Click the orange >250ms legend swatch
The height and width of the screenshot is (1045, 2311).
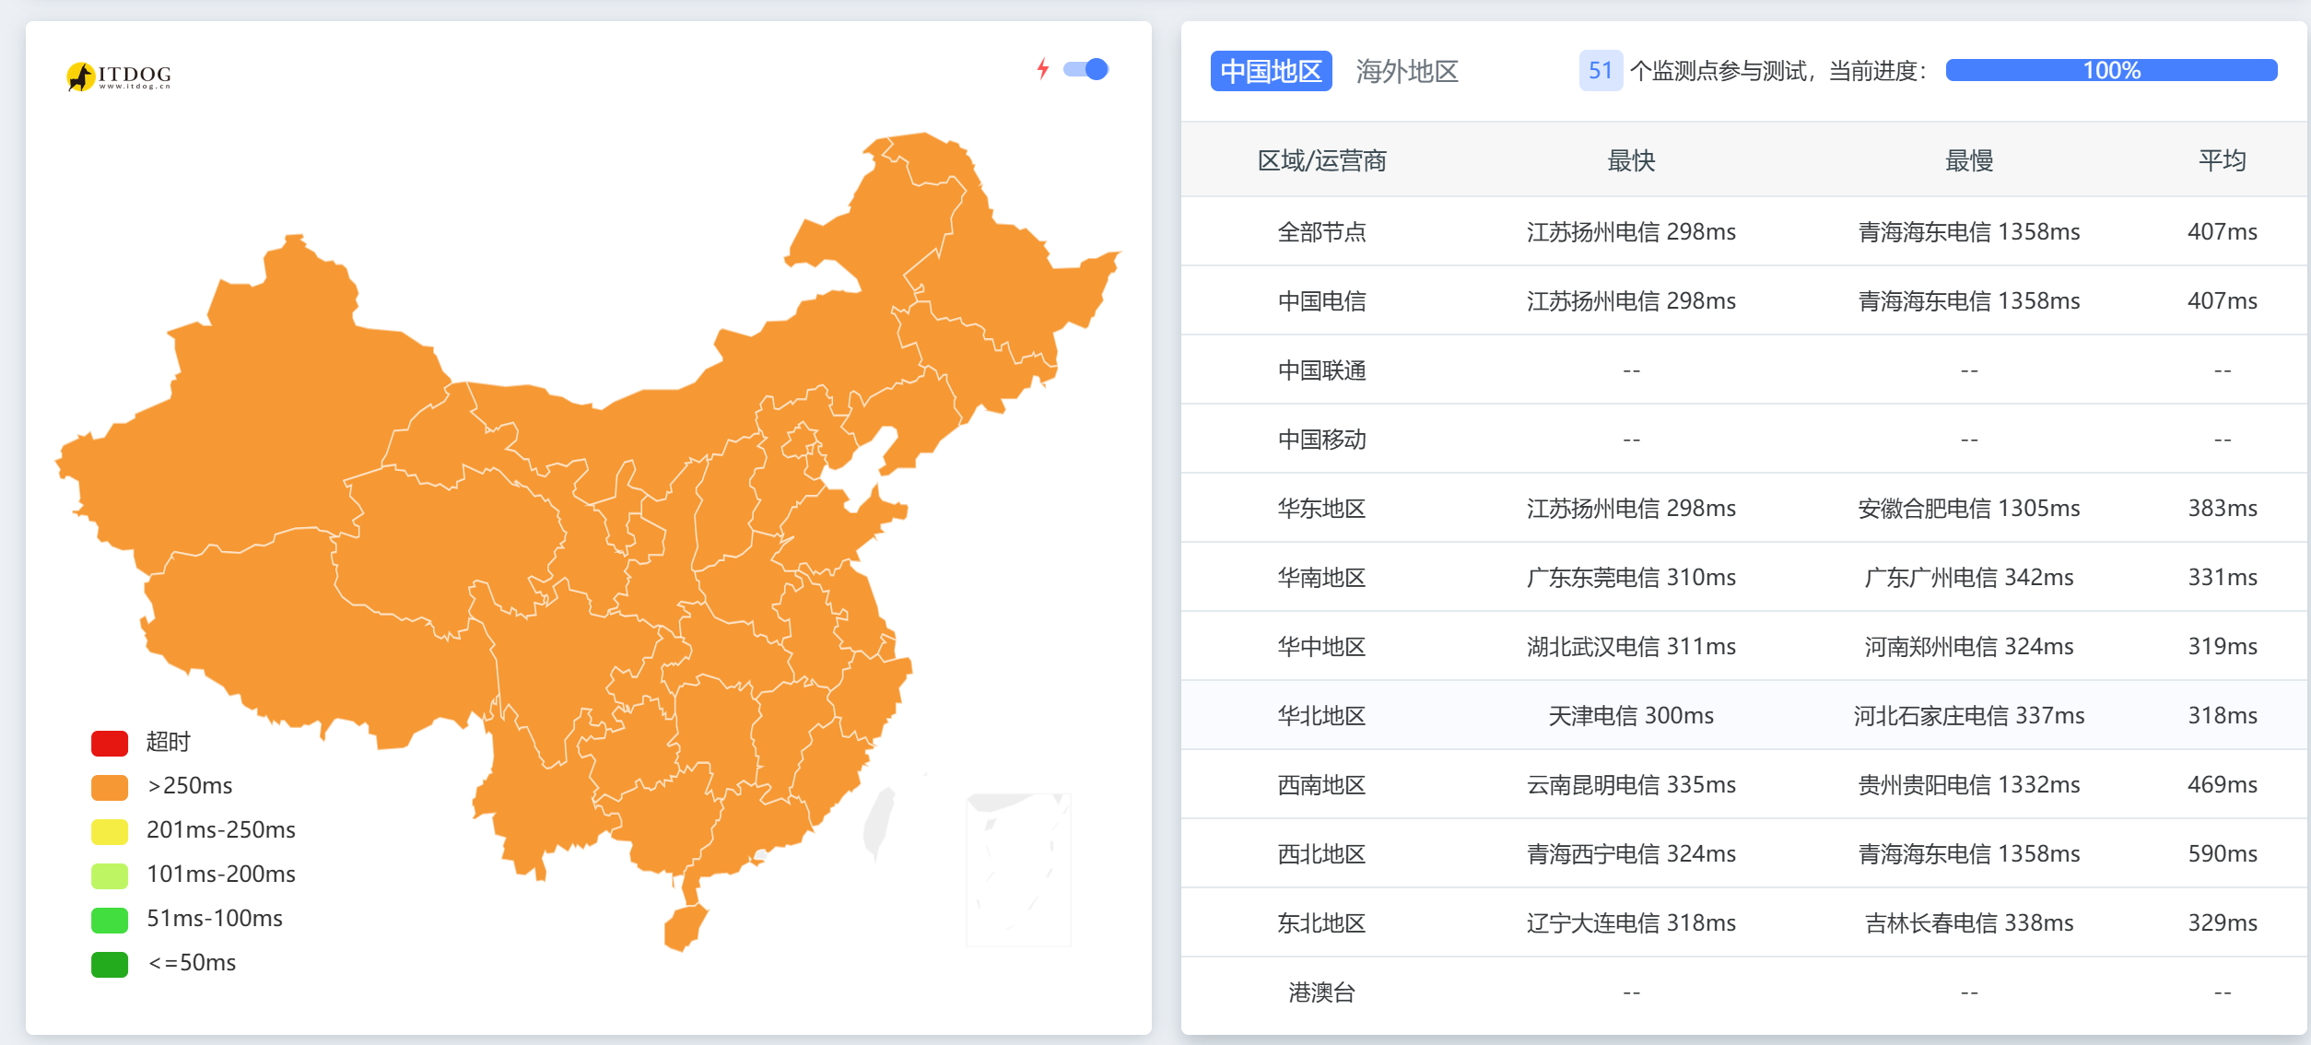click(109, 786)
